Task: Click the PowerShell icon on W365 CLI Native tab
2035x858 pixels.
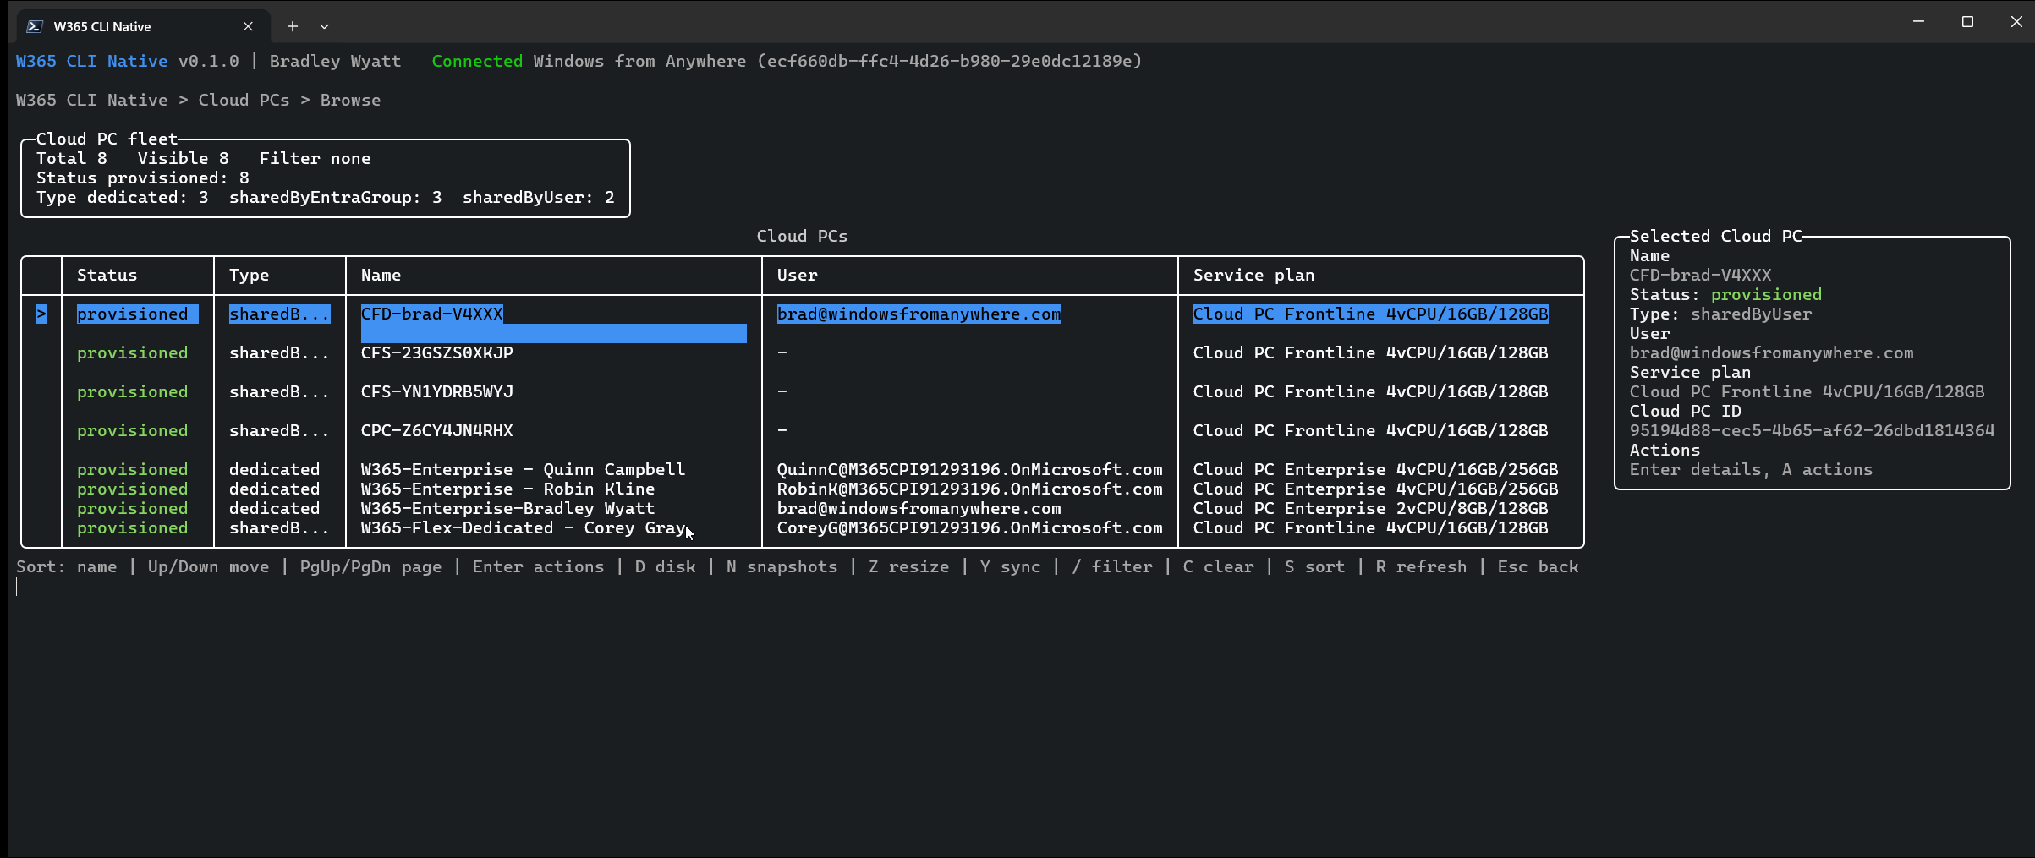Action: coord(34,26)
